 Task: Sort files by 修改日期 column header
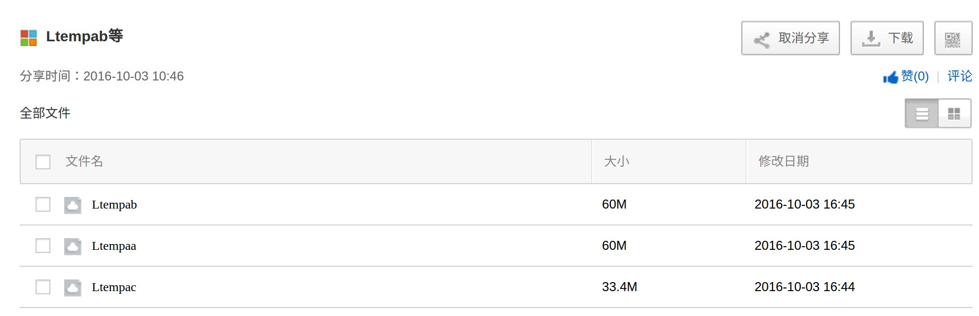784,161
